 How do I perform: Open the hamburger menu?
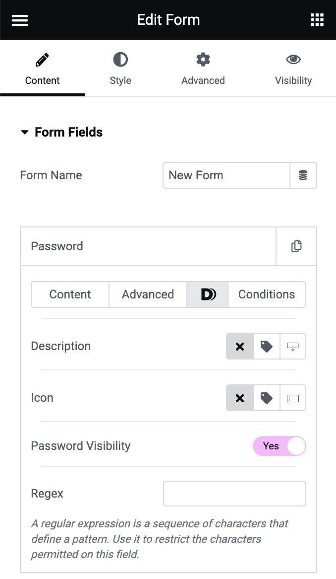pos(19,20)
